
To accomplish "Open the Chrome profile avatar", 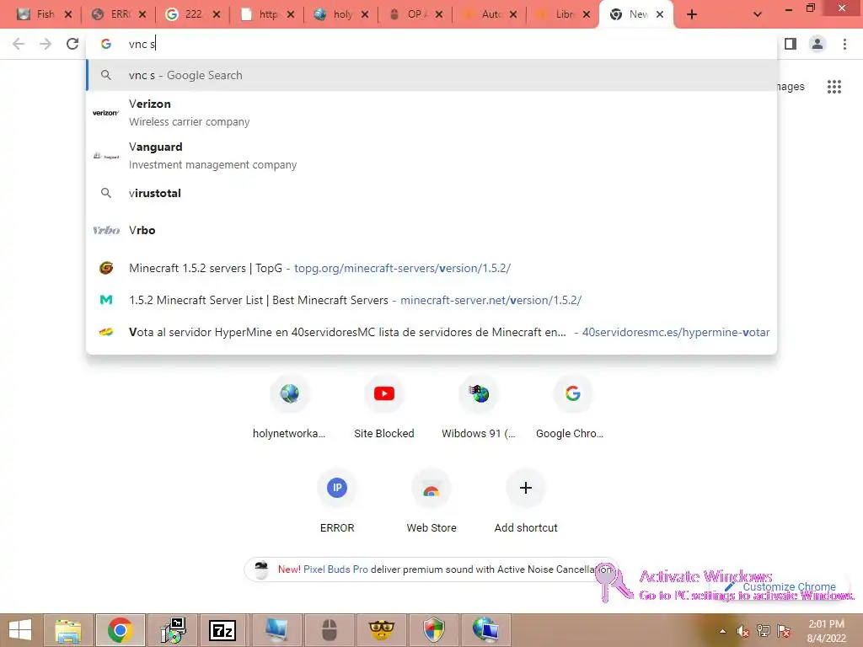I will pos(817,44).
